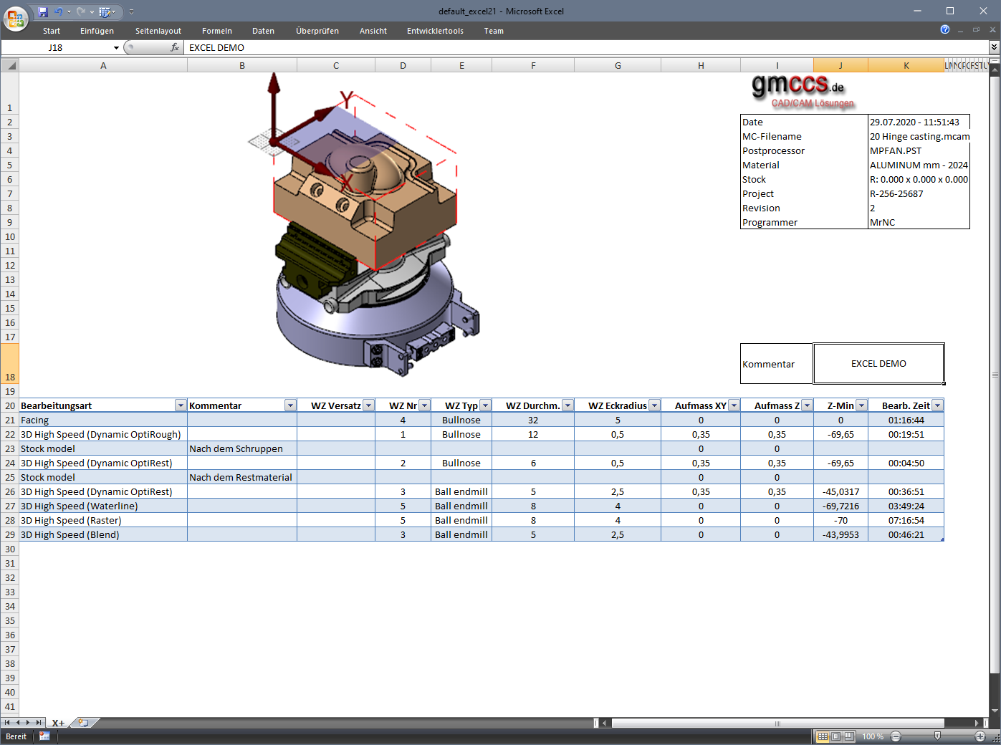Go to the Daten tab

pyautogui.click(x=264, y=31)
